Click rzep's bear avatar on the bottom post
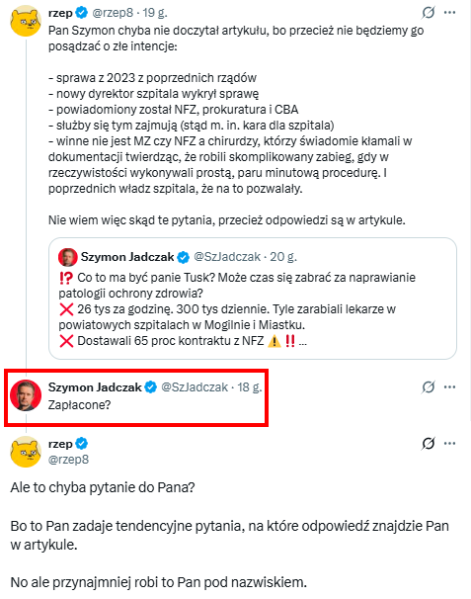The height and width of the screenshot is (599, 471). (26, 452)
